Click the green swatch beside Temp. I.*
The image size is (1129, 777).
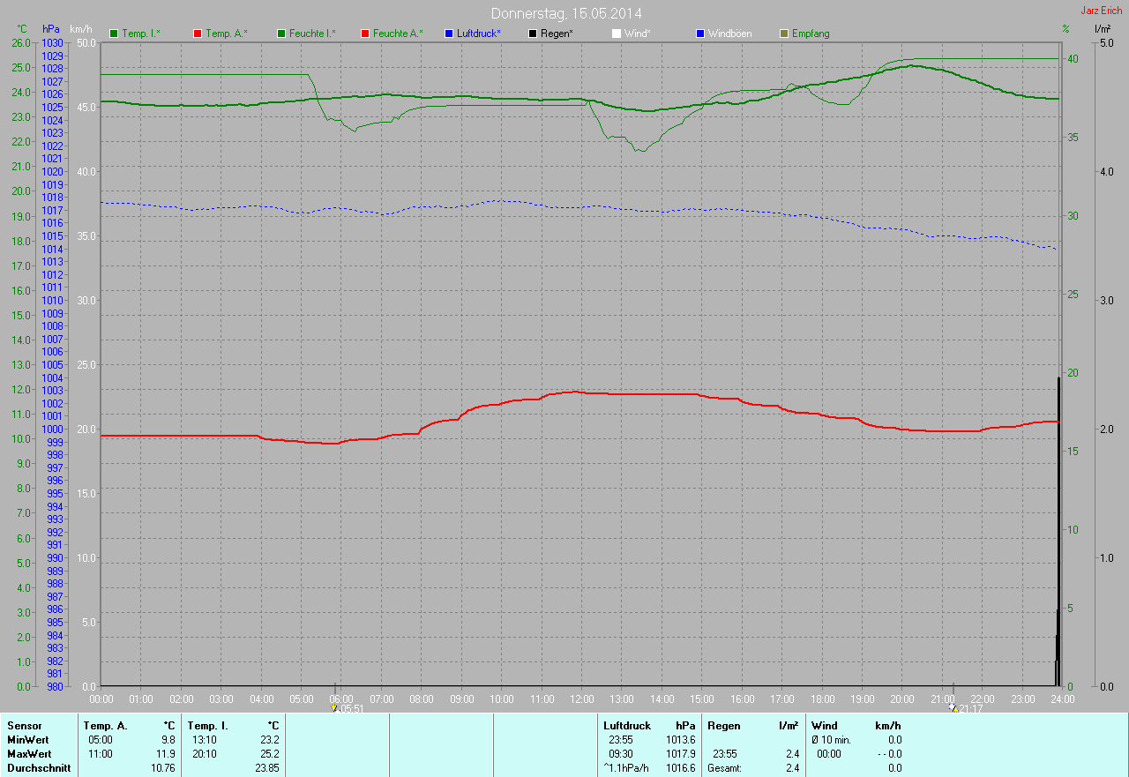tap(113, 34)
